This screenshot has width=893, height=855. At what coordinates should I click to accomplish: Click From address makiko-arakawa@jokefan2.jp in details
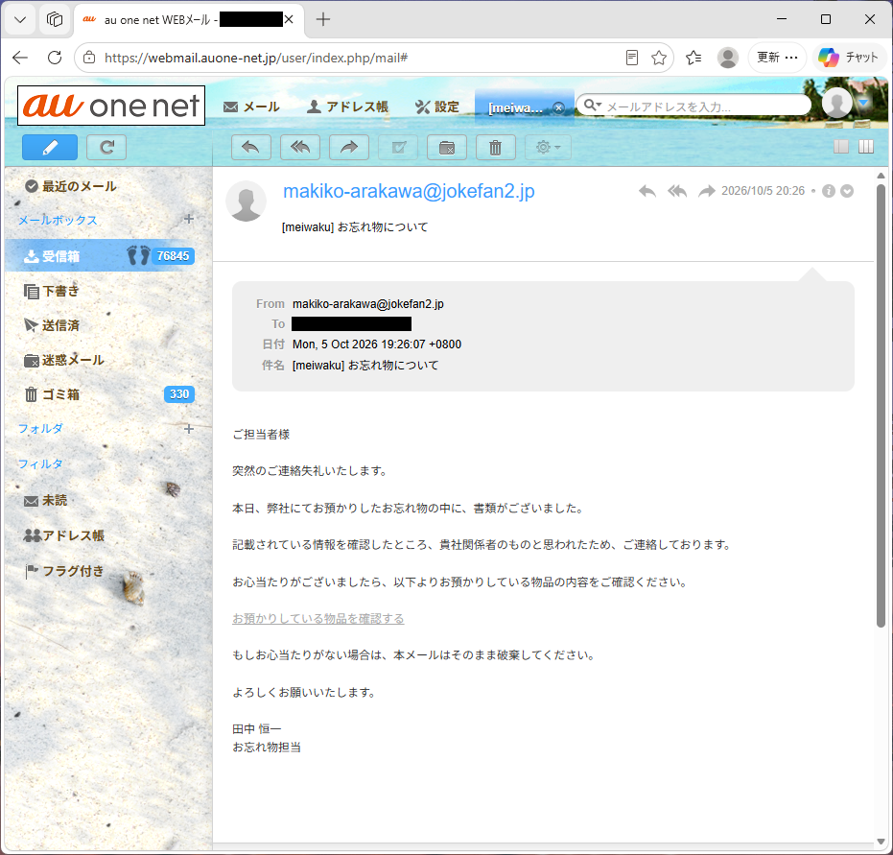click(368, 304)
